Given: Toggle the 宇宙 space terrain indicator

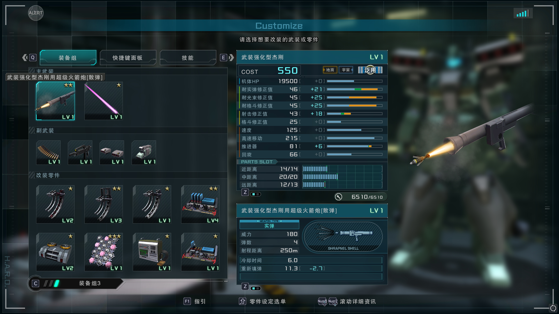Looking at the screenshot, I should 346,70.
